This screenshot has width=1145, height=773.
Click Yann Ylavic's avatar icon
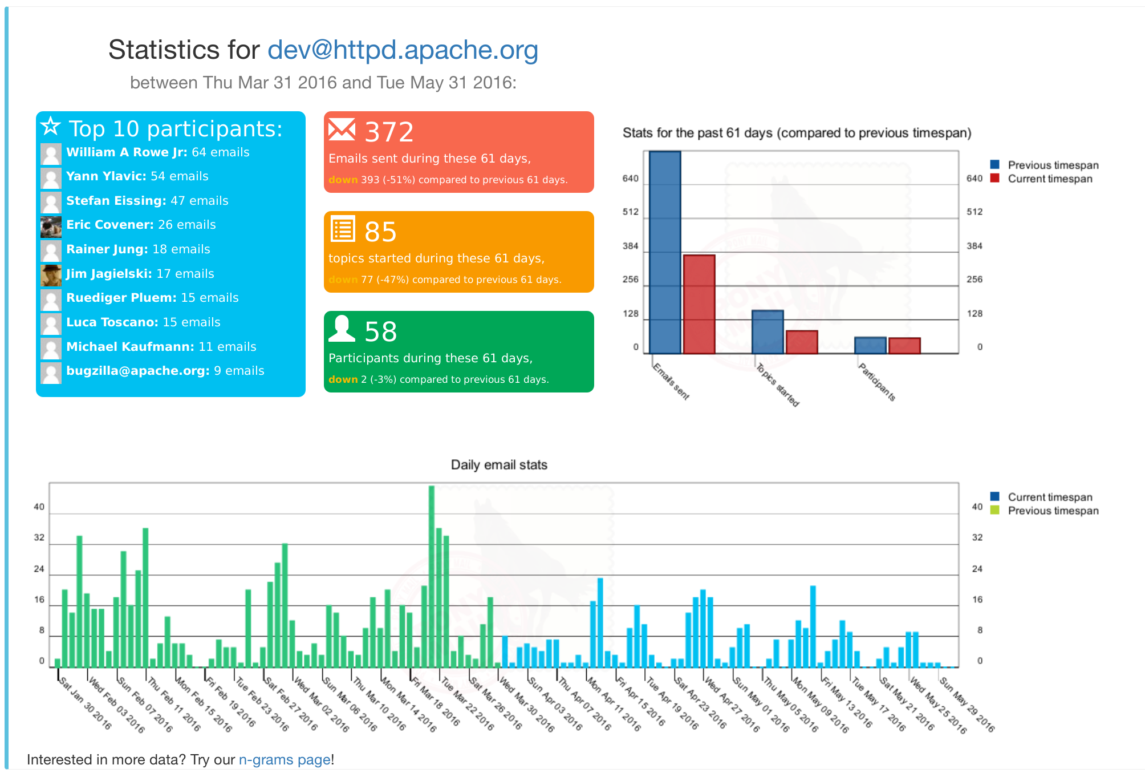(x=51, y=179)
